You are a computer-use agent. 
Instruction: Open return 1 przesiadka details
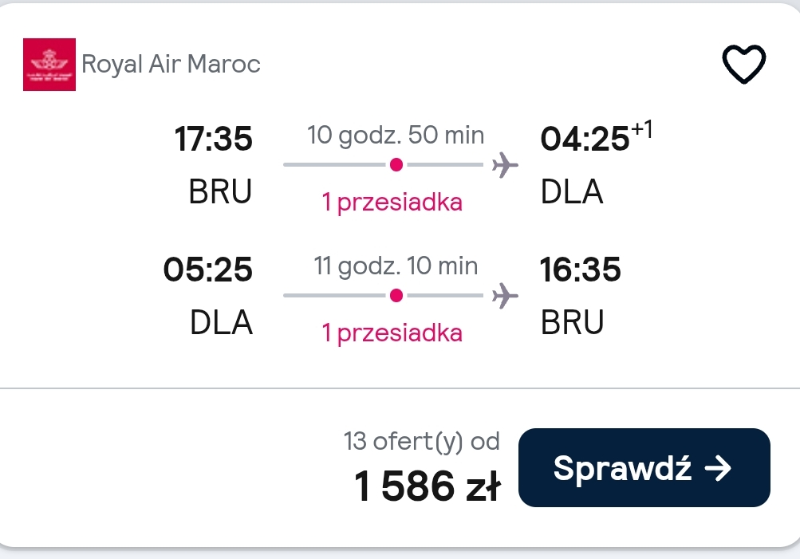pos(392,333)
